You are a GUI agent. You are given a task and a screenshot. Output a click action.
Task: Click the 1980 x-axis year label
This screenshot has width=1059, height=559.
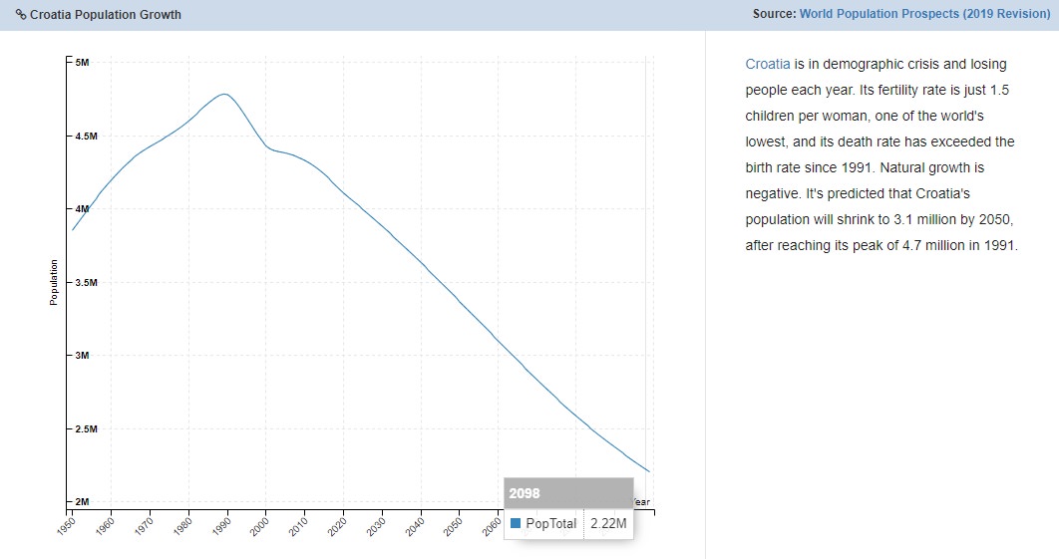coord(182,526)
